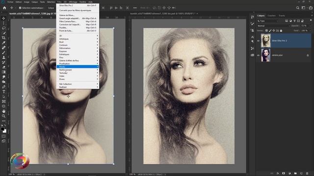Select the Gradient tool

(x=3, y=72)
